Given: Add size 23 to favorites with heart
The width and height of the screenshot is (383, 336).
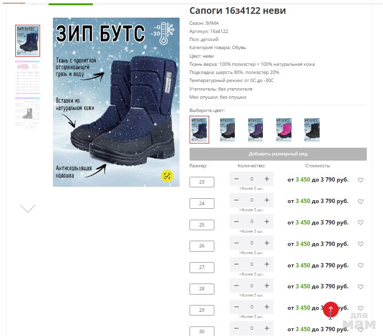Looking at the screenshot, I should (361, 180).
